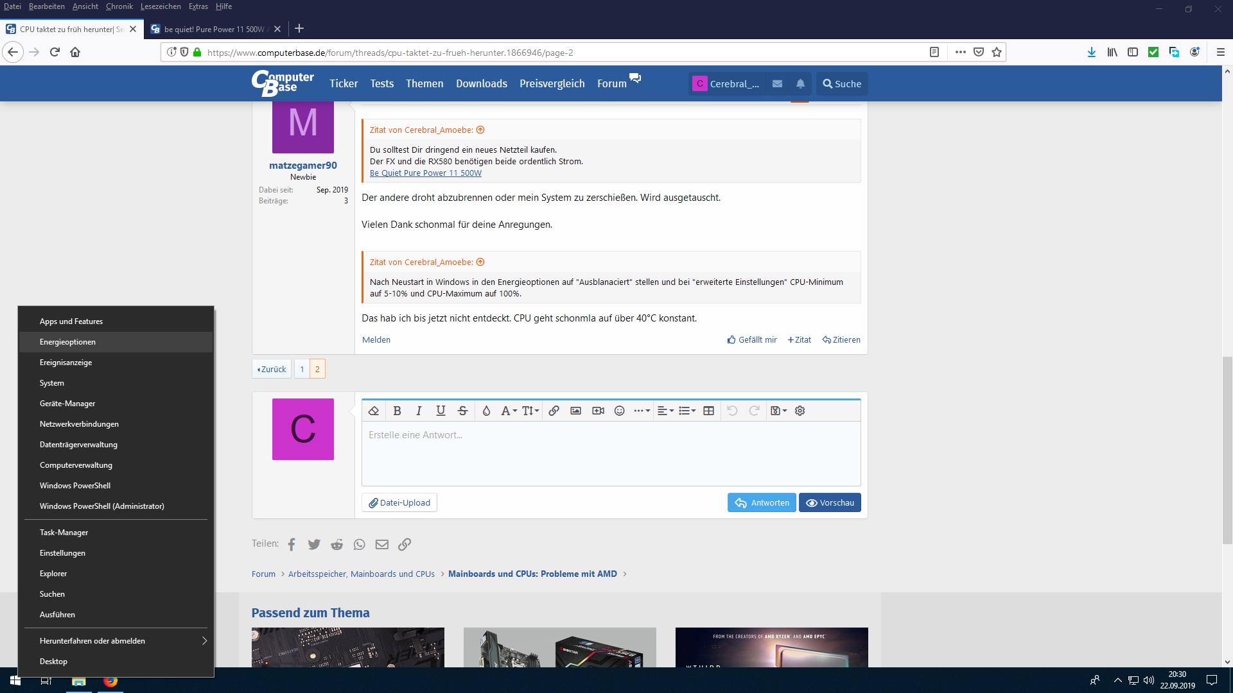Insert a table in the editor
This screenshot has height=693, width=1233.
[708, 411]
